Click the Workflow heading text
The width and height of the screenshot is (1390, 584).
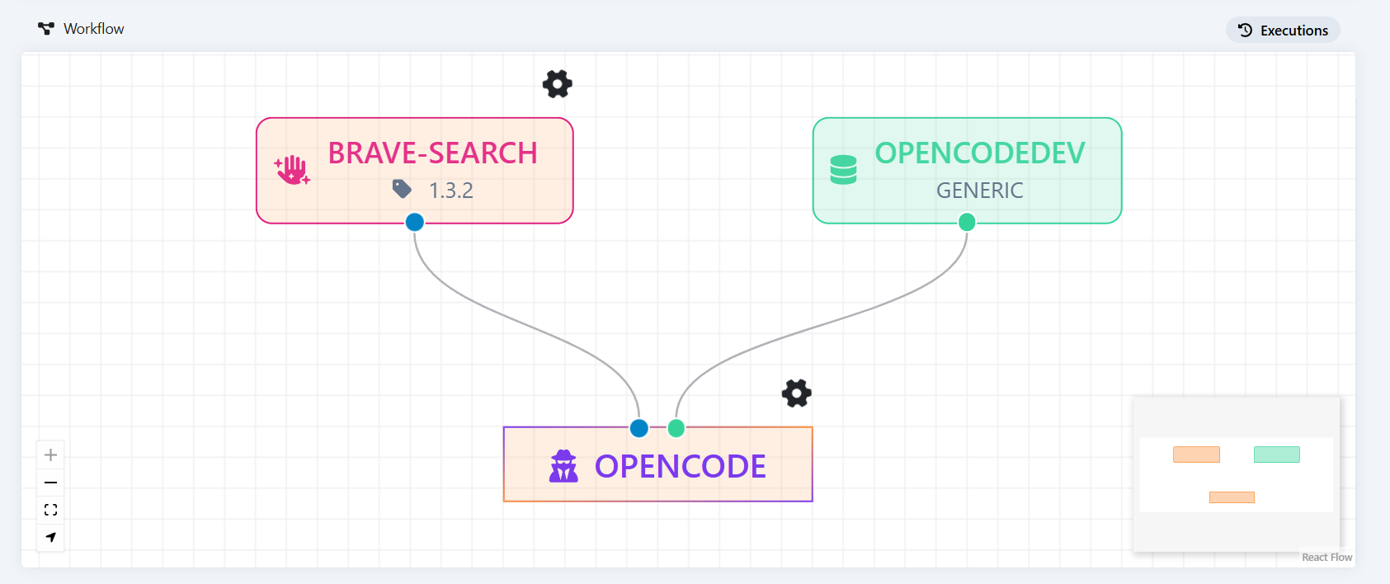coord(94,29)
